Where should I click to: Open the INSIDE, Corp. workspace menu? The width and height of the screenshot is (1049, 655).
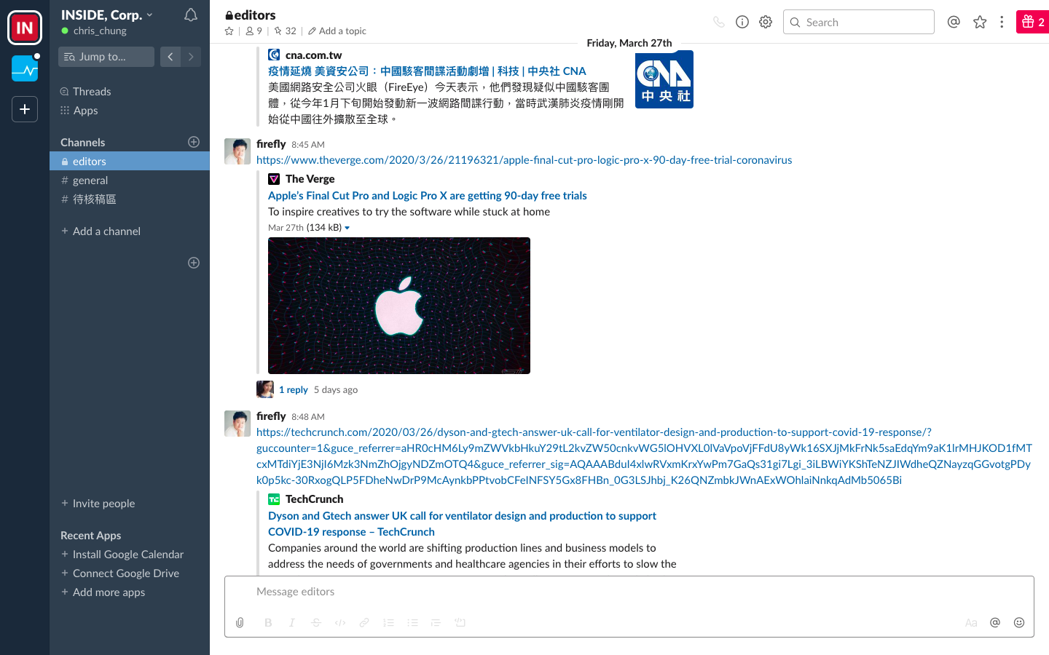[x=107, y=15]
